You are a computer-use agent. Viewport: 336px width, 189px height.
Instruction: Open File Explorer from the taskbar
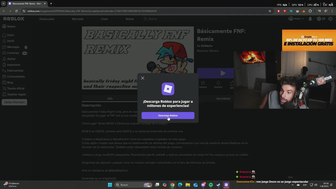pos(188,185)
